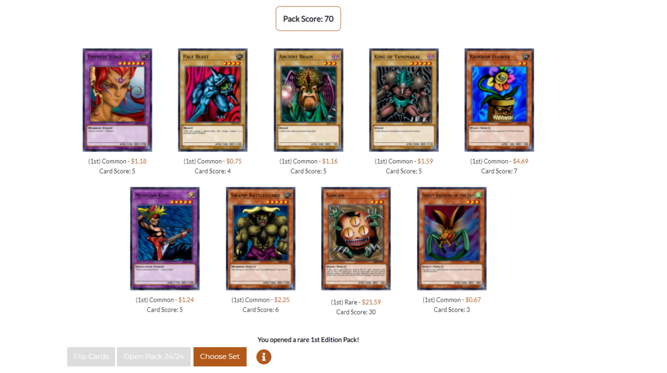
Task: Select Insect Soldiers of the Sky card
Action: [x=451, y=239]
